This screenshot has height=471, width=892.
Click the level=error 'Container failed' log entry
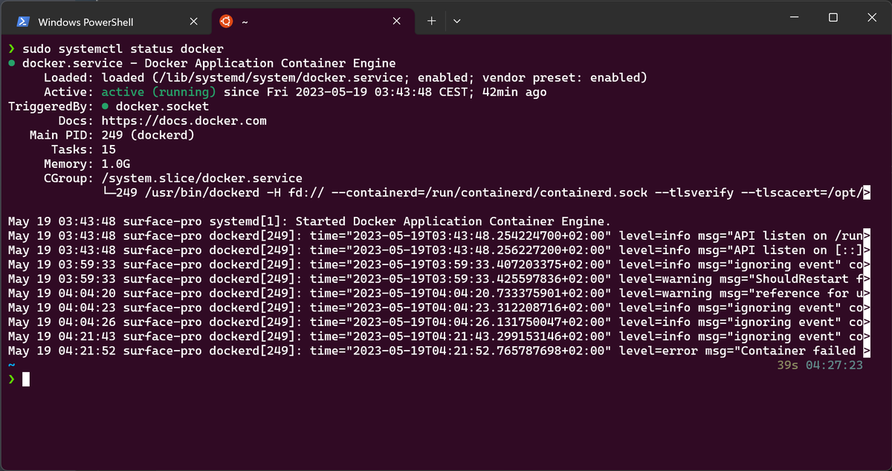[439, 351]
